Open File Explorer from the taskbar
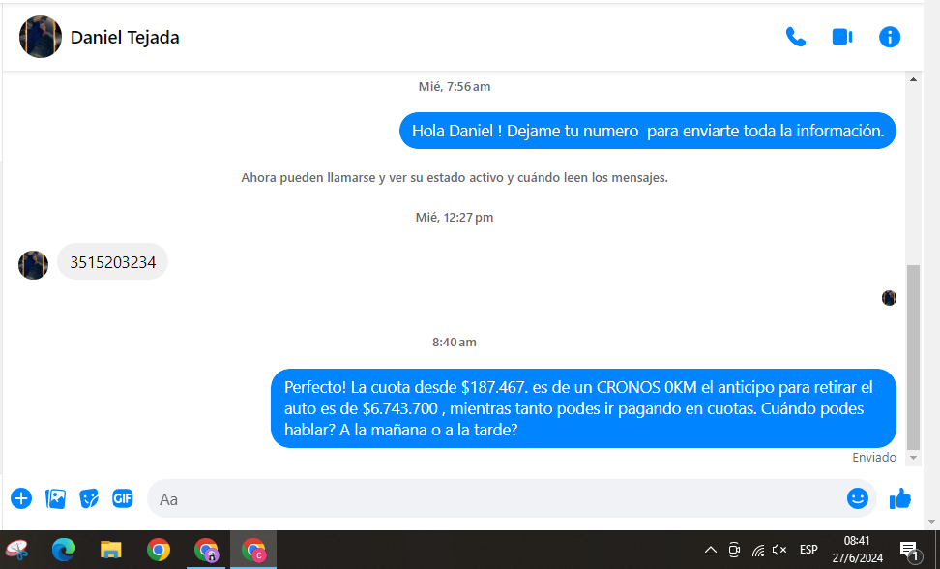This screenshot has width=940, height=569. 111,551
